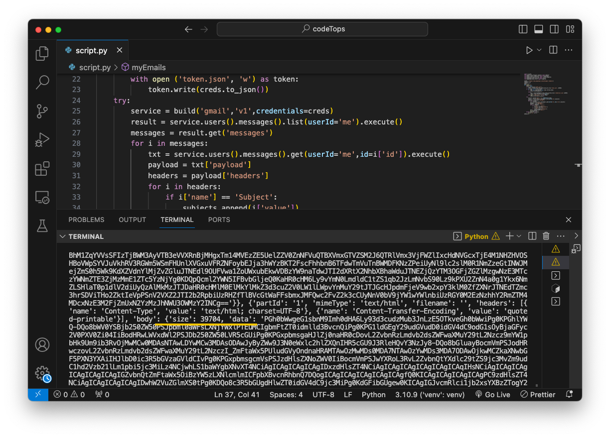This screenshot has height=438, width=610.
Task: Open the Manage gear menu
Action: (x=42, y=373)
